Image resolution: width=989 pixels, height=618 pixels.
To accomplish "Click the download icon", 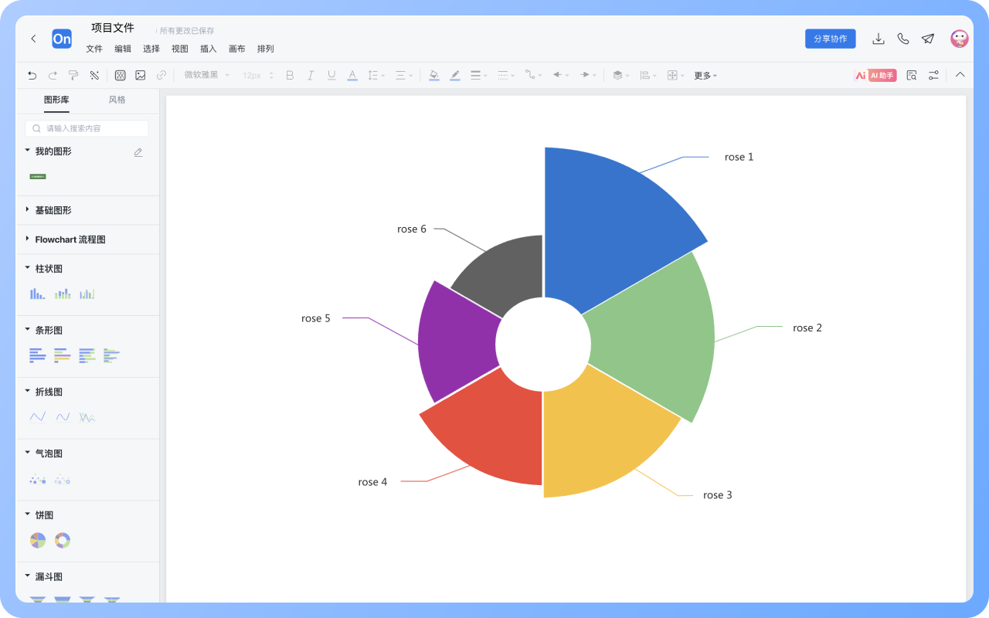I will click(x=878, y=39).
